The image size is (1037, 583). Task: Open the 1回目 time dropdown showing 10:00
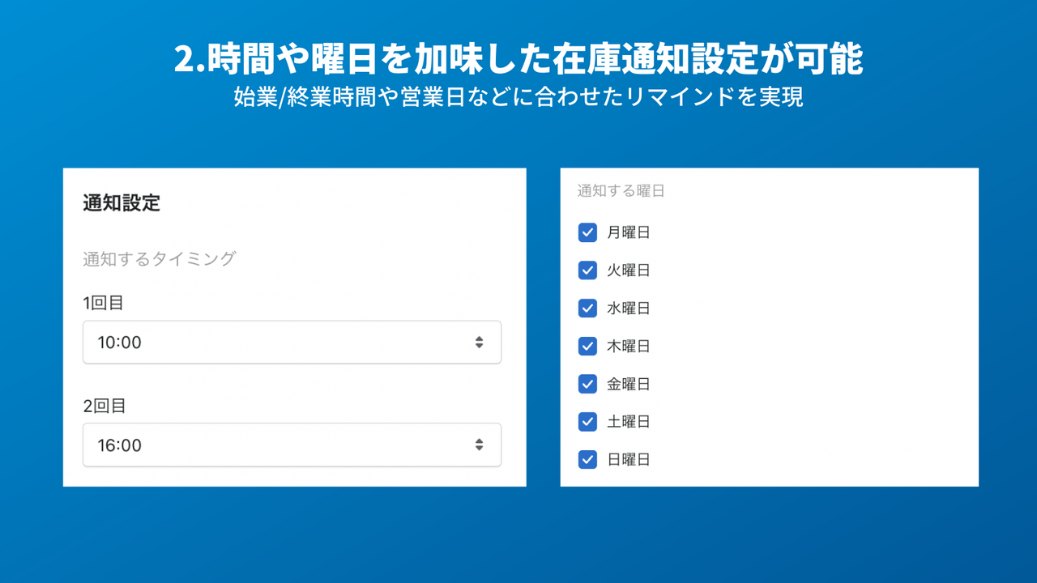tap(292, 342)
